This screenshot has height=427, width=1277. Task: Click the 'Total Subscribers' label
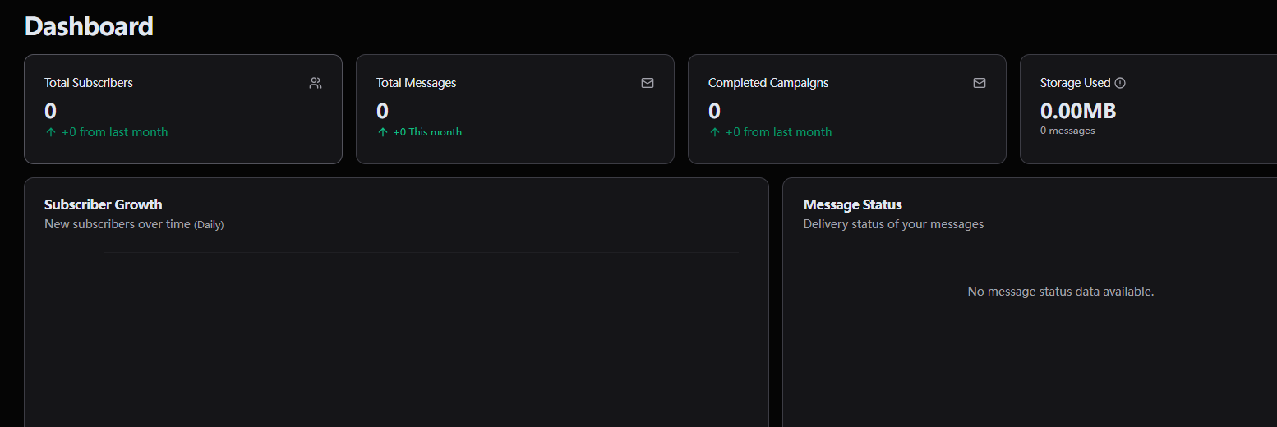tap(89, 83)
